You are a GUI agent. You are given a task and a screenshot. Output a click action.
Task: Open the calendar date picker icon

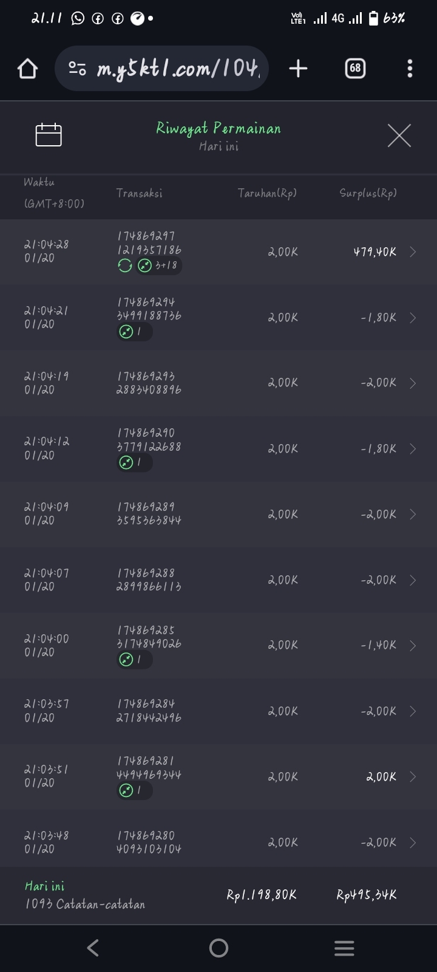[x=49, y=135]
